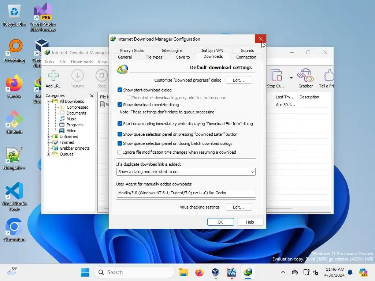This screenshot has width=375, height=281.
Task: Open Visual Studio 2022 Preview desktop icon
Action: (43, 18)
